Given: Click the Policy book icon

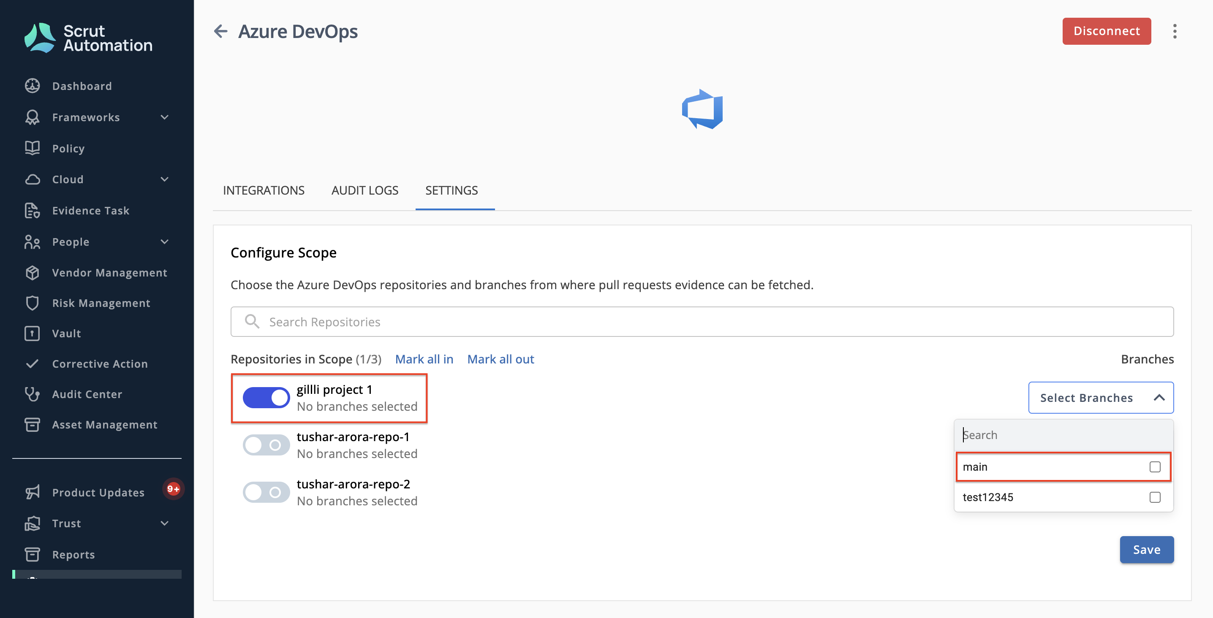Looking at the screenshot, I should [x=32, y=148].
